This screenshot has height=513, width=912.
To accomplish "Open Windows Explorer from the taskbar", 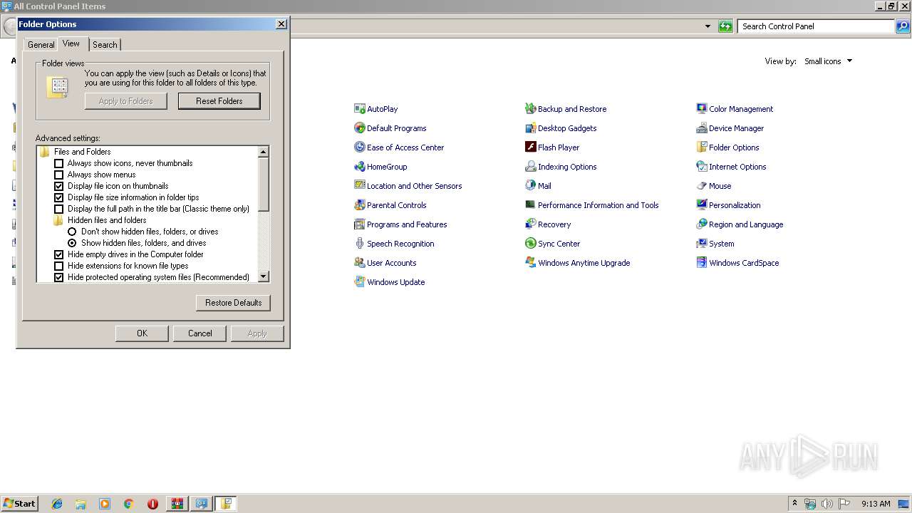I will [81, 504].
